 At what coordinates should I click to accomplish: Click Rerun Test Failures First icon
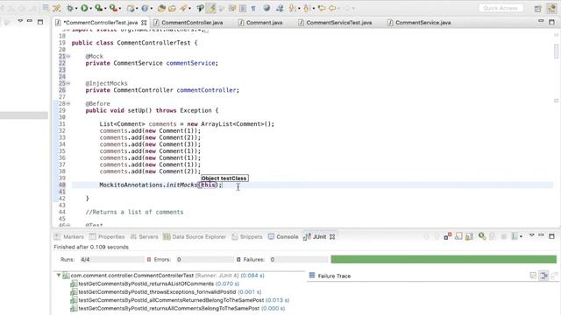coord(493,236)
